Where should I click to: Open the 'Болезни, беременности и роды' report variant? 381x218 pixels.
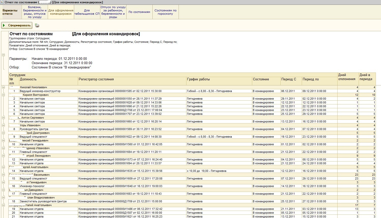[x=35, y=12]
